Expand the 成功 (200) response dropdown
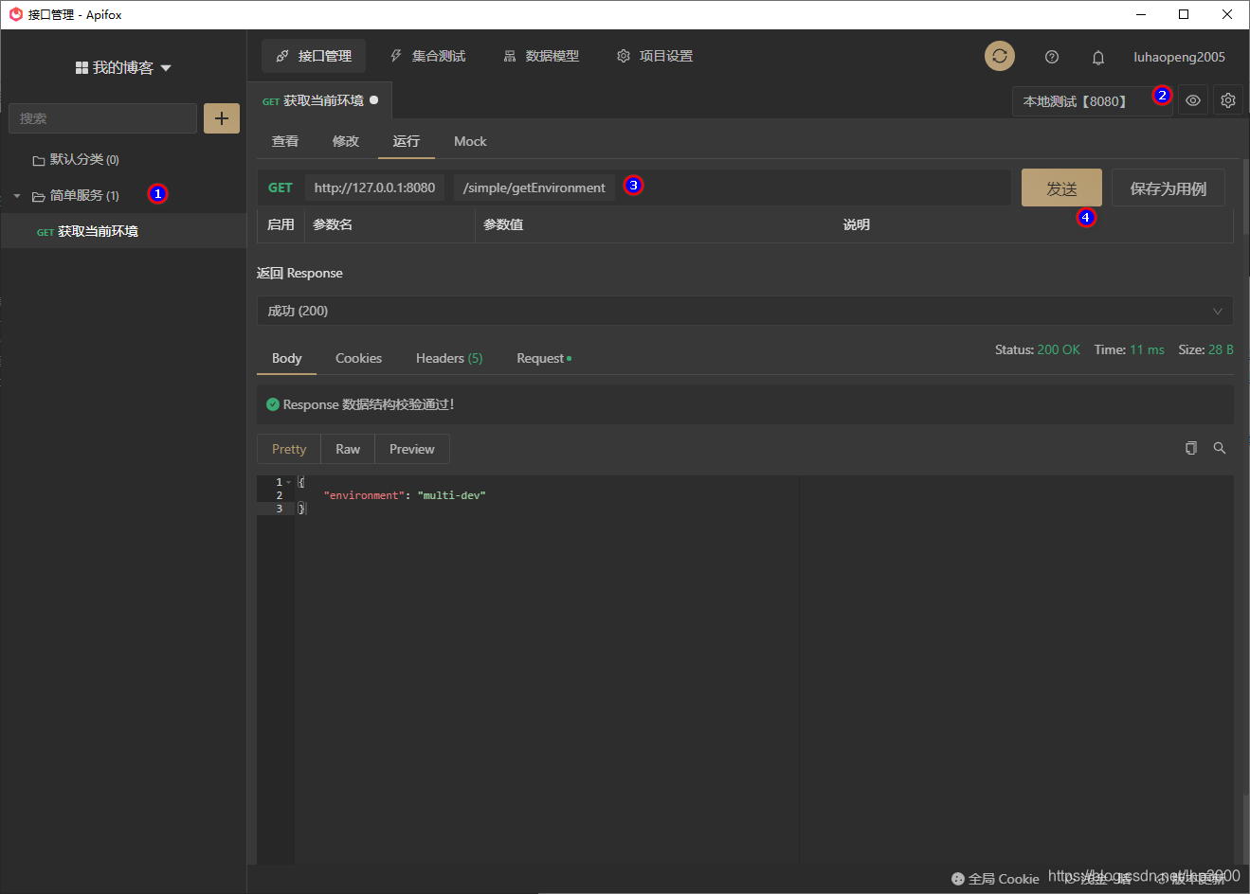1250x894 pixels. tap(745, 311)
